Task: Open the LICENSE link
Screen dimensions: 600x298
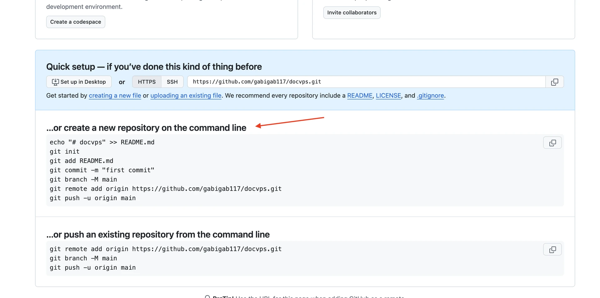Action: [388, 96]
